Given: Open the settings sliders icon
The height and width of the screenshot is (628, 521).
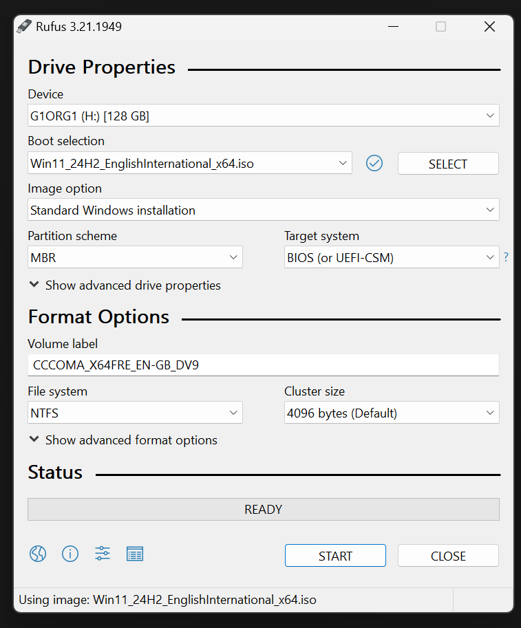Looking at the screenshot, I should pos(103,554).
